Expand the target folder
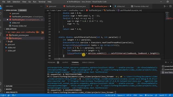 point(10,41)
